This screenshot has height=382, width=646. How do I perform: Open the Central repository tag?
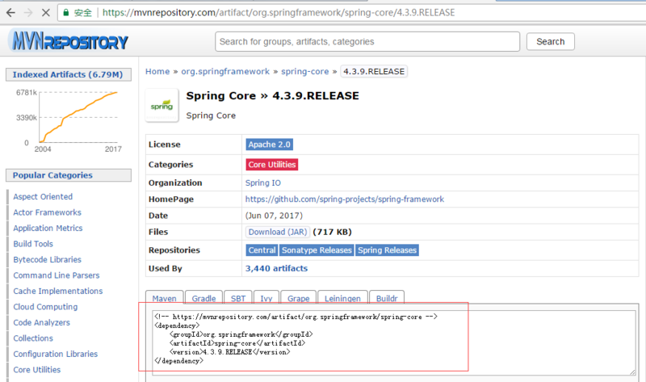[262, 250]
